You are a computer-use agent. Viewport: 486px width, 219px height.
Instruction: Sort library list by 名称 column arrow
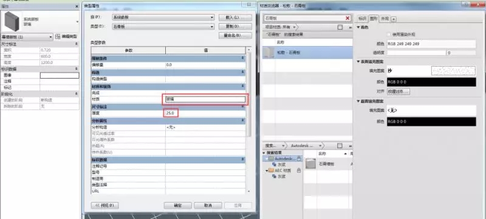pos(346,153)
